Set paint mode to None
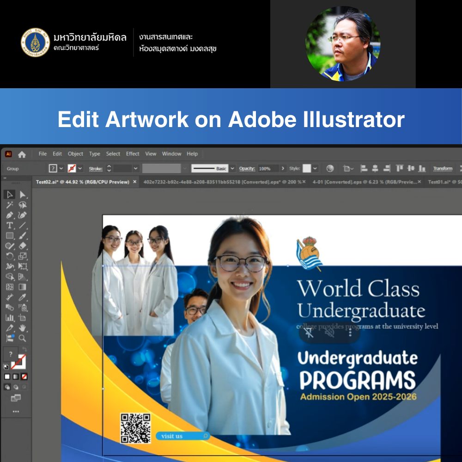 [24, 377]
